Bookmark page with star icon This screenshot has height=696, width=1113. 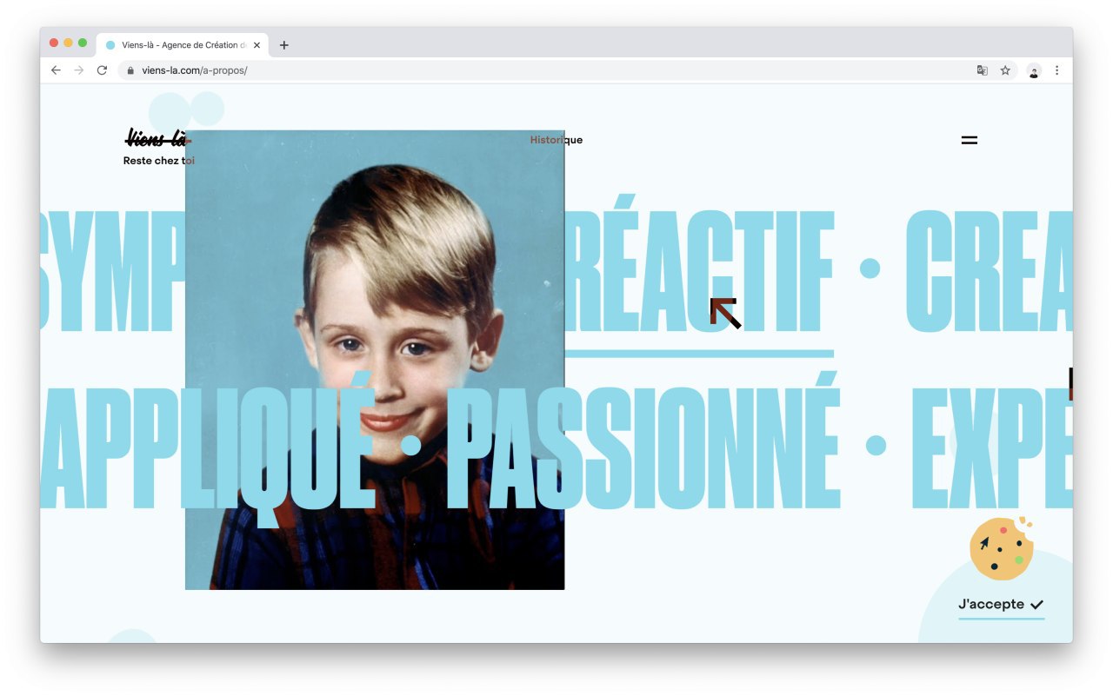click(x=1005, y=70)
